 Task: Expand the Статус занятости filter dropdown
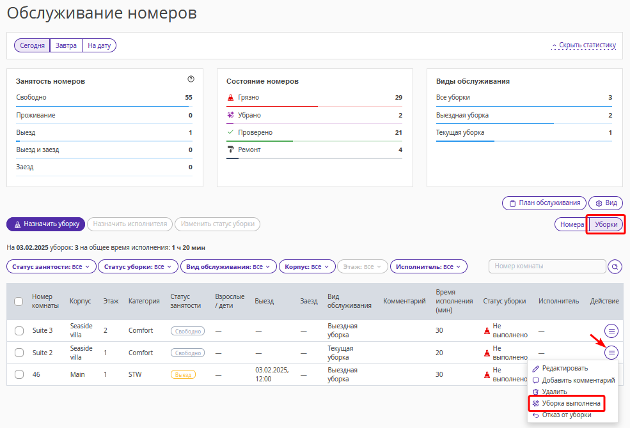coord(51,266)
